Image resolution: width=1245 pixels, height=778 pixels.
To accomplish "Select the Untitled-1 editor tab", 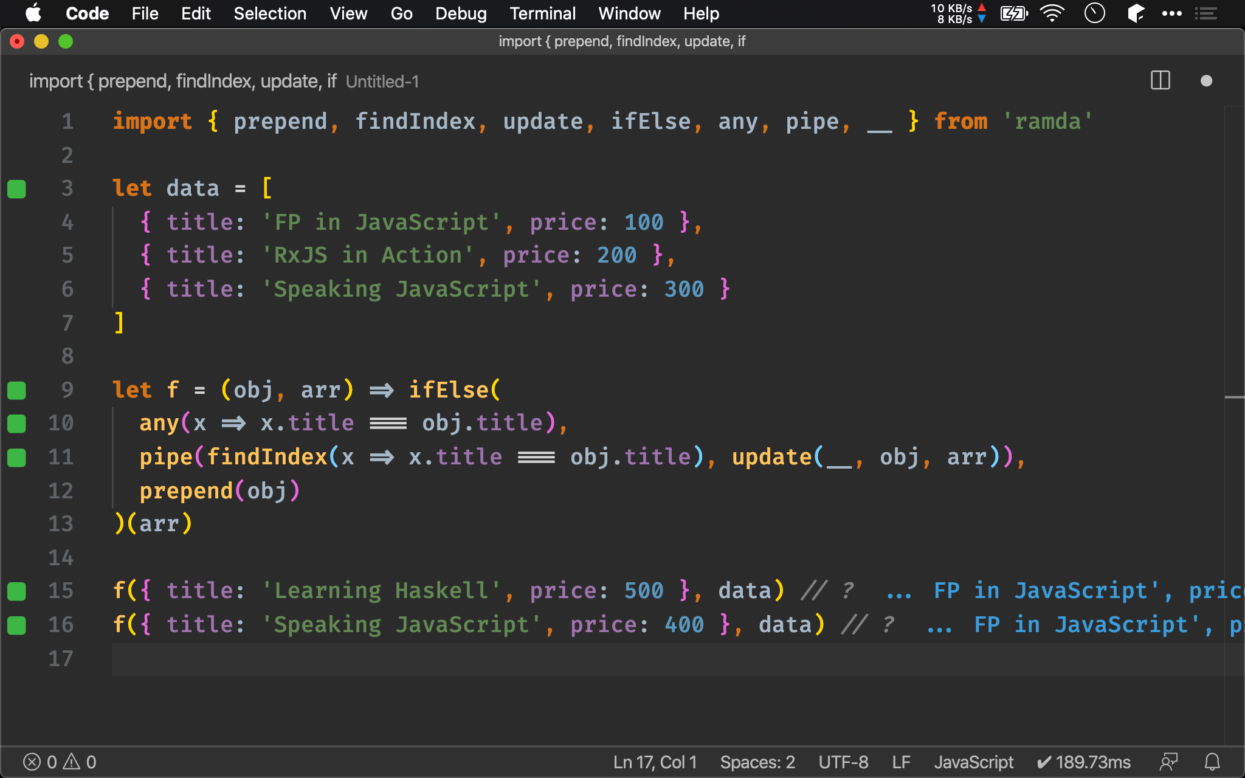I will (x=224, y=81).
